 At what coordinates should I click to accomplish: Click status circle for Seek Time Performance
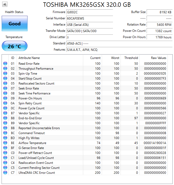coord(5,93)
